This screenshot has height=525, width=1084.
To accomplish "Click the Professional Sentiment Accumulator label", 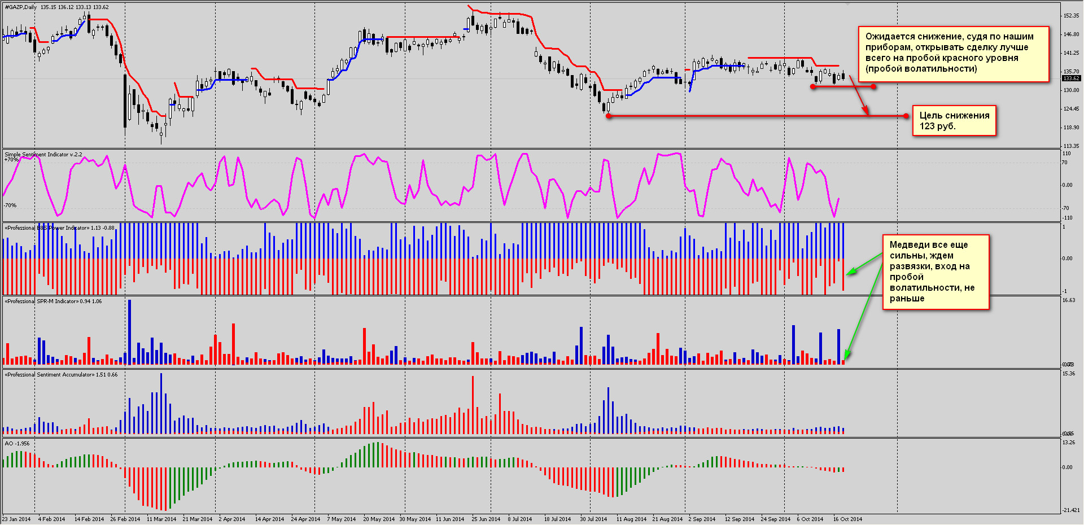I will pos(61,375).
